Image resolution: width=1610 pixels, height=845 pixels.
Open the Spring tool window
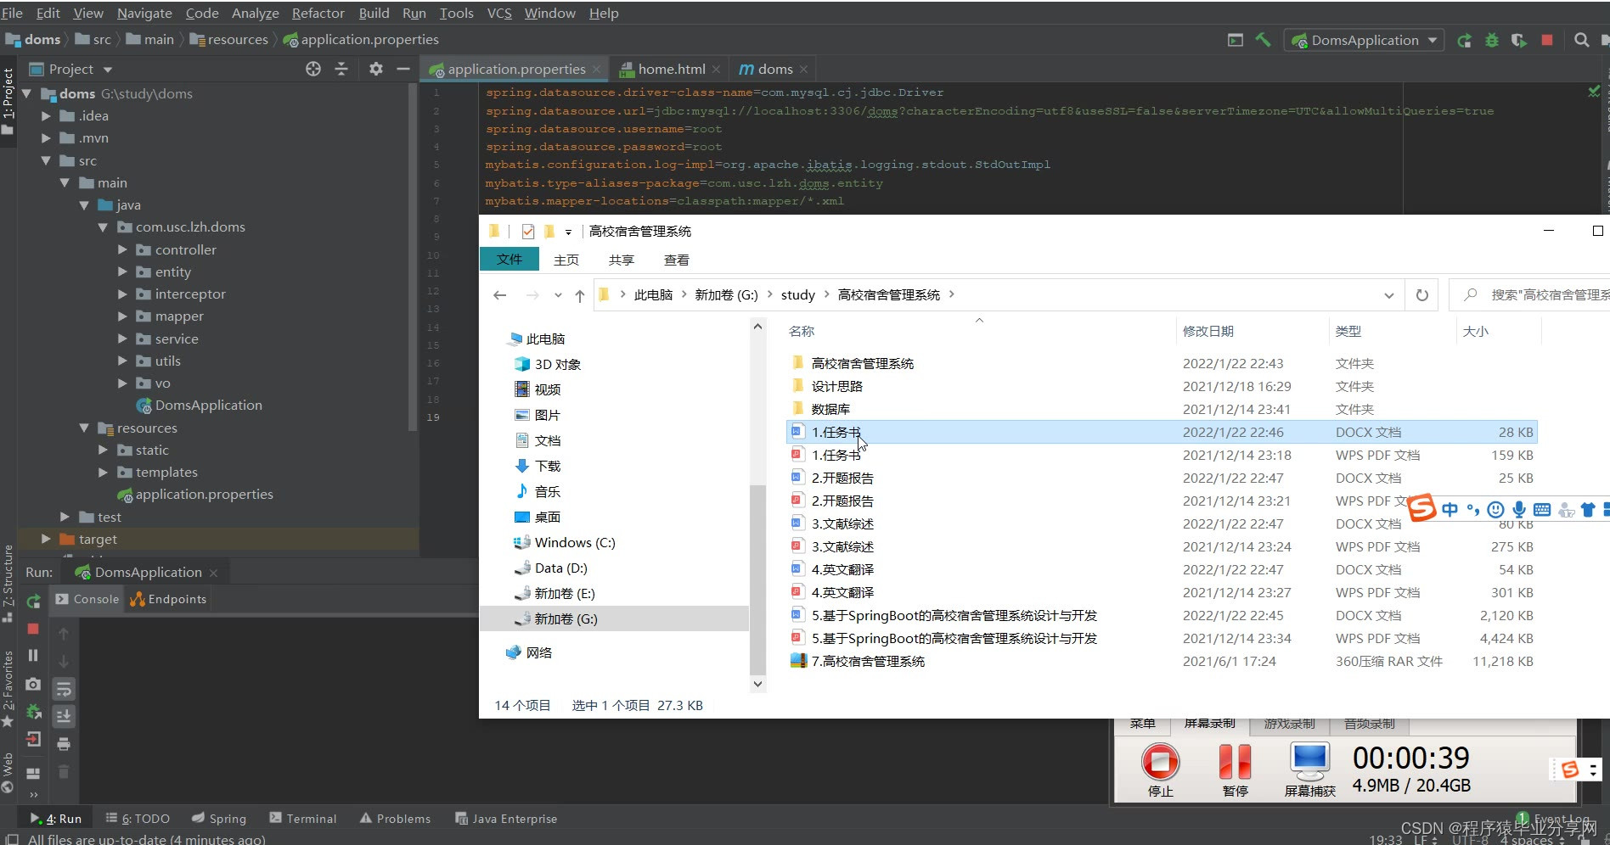[x=219, y=819]
